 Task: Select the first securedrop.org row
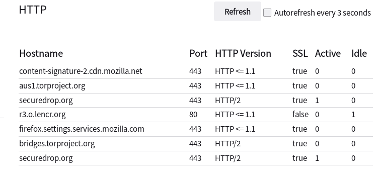click(x=196, y=101)
